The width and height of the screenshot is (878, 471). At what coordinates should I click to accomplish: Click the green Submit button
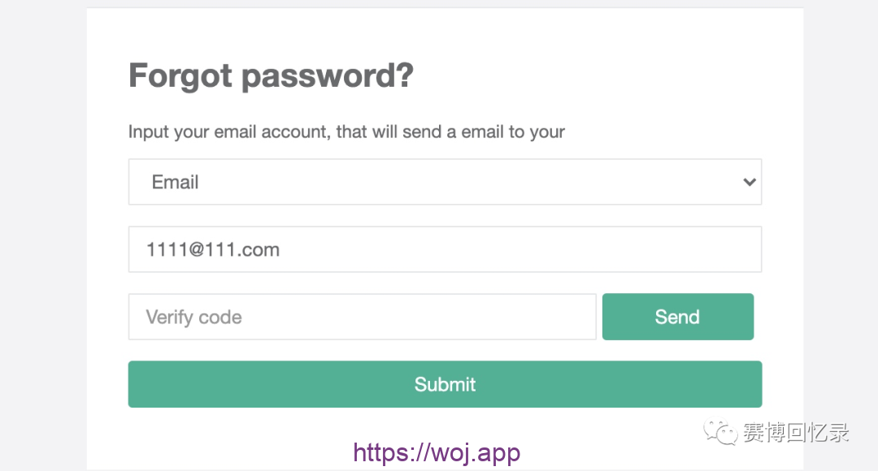coord(445,384)
